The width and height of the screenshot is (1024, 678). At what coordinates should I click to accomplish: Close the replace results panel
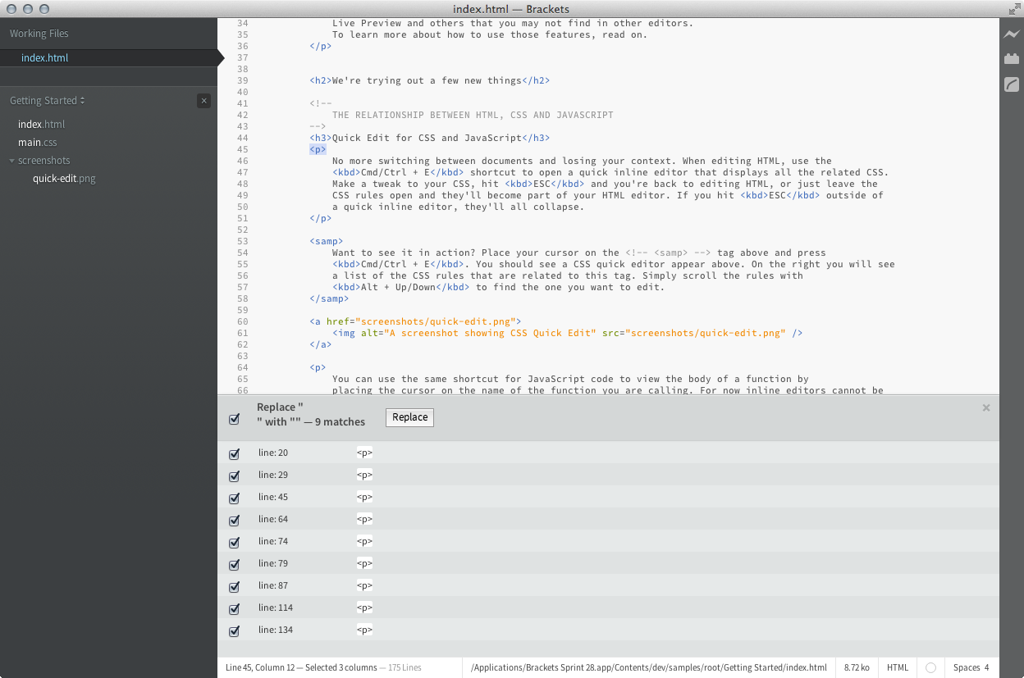986,407
